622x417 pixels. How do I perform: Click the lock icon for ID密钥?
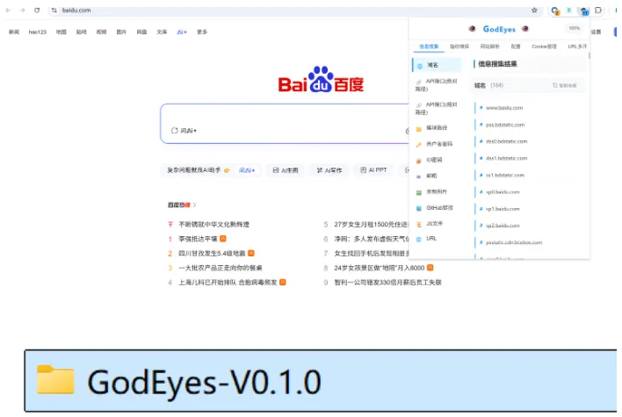point(418,161)
